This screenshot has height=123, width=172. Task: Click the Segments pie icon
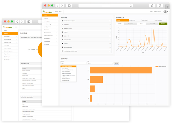point(62,36)
